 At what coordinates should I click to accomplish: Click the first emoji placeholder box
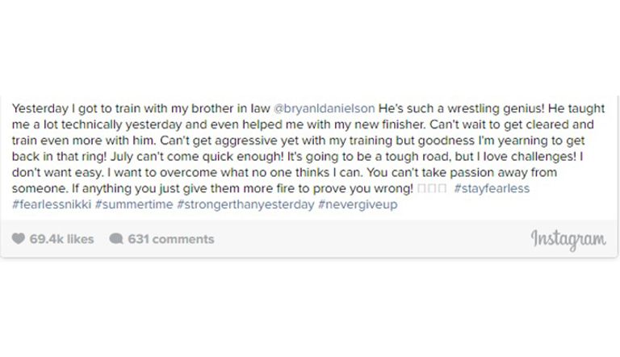(x=422, y=188)
